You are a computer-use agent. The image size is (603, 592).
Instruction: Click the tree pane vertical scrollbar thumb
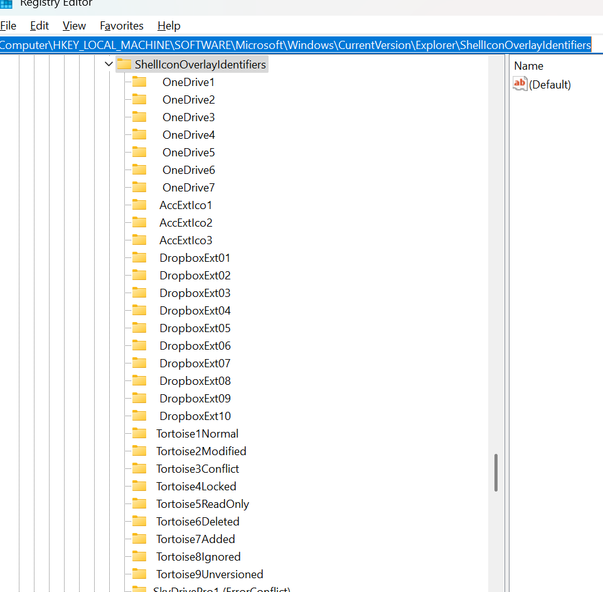point(496,473)
